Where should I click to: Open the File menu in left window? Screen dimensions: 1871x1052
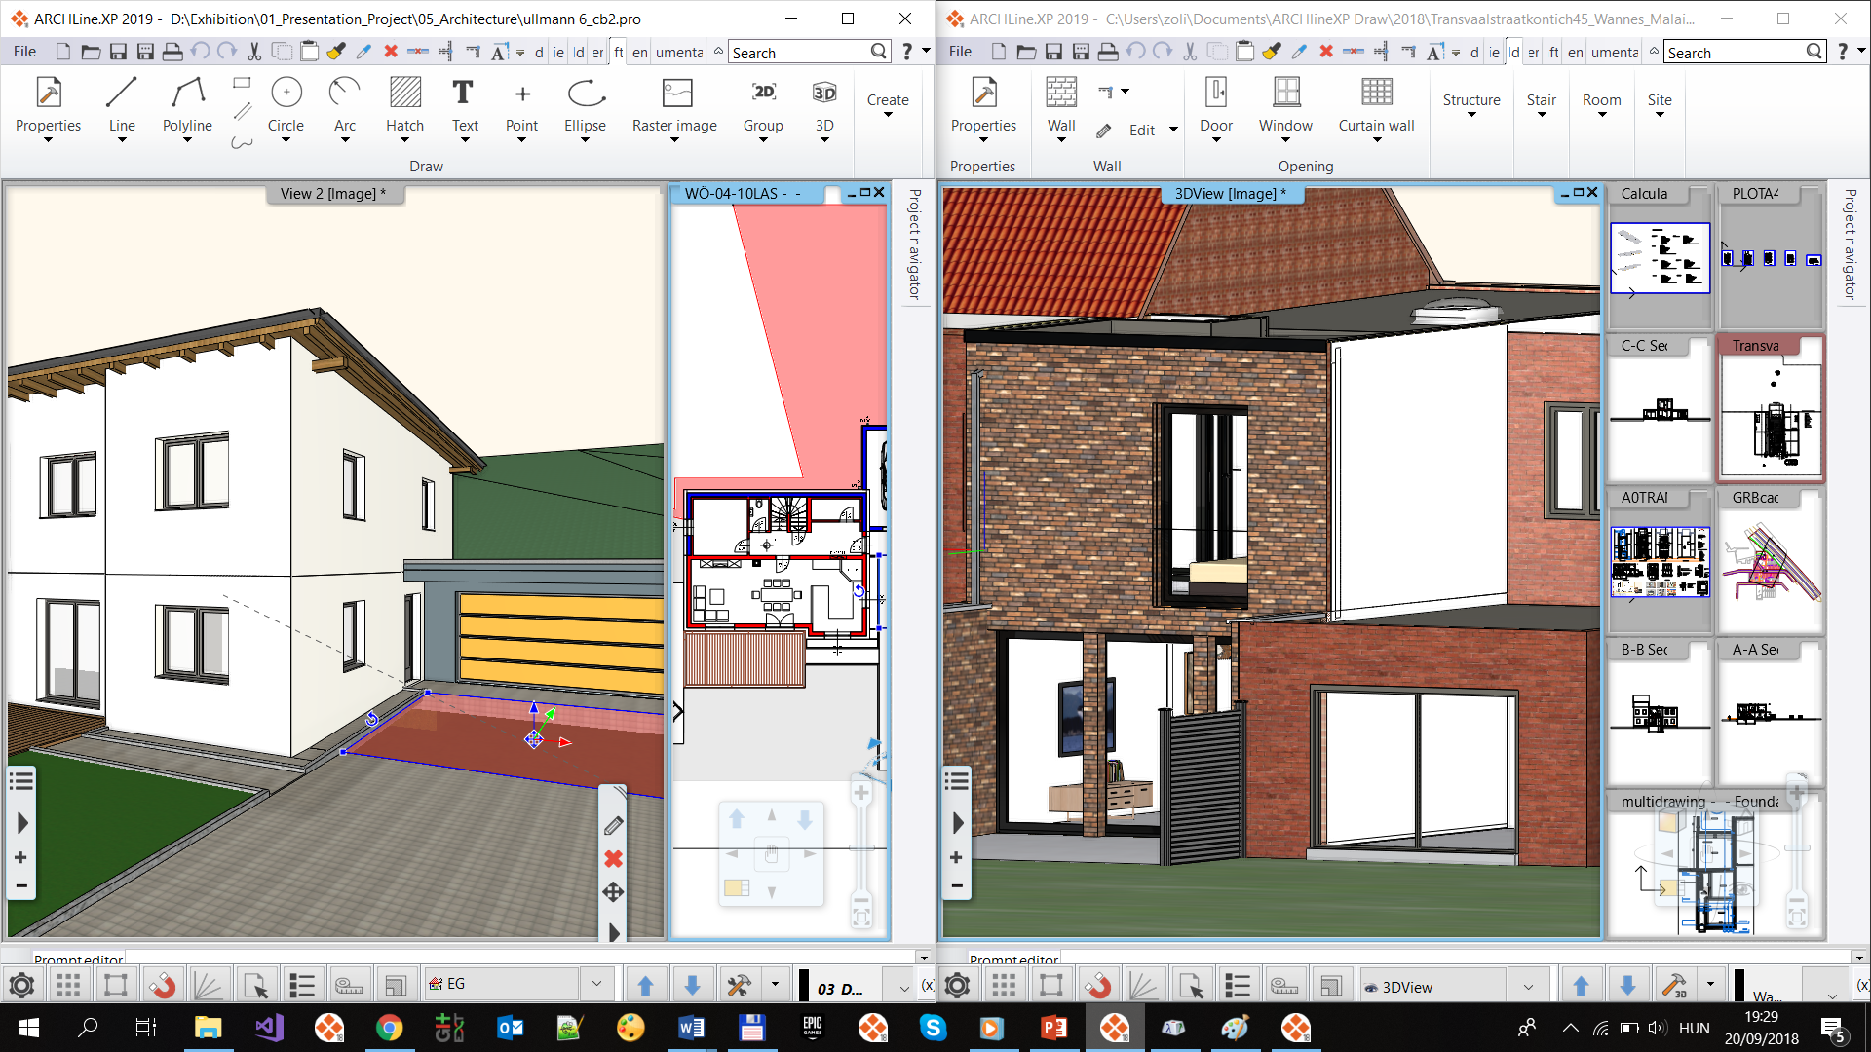(24, 52)
